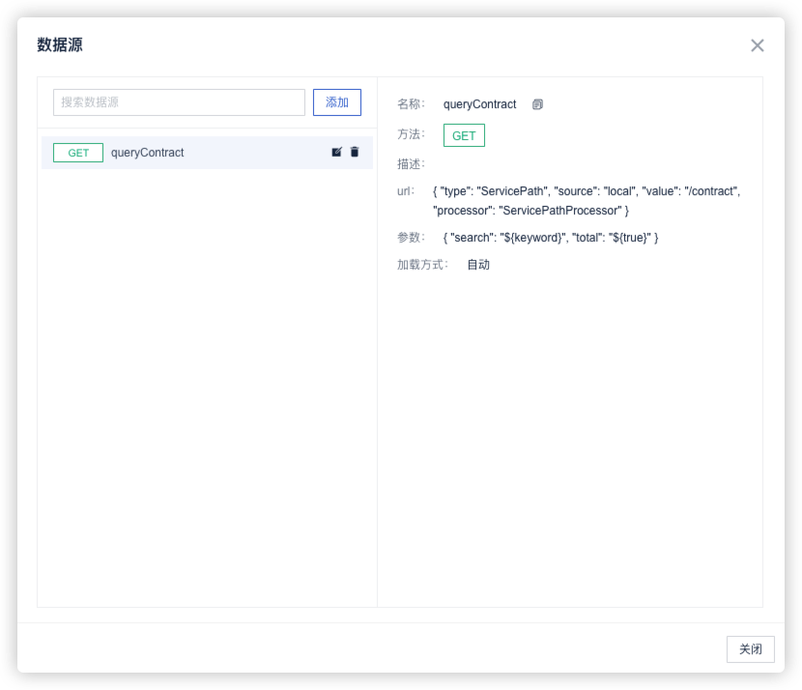Screen dimensions: 802x690
Task: Copy the queryContract name via copy icon
Action: tap(537, 104)
